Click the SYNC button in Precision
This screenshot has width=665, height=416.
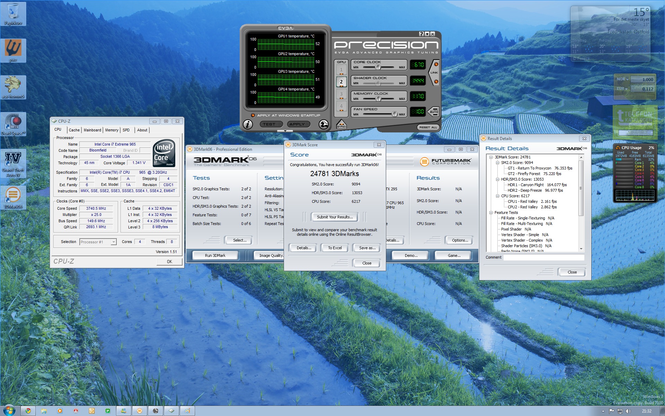tap(341, 124)
